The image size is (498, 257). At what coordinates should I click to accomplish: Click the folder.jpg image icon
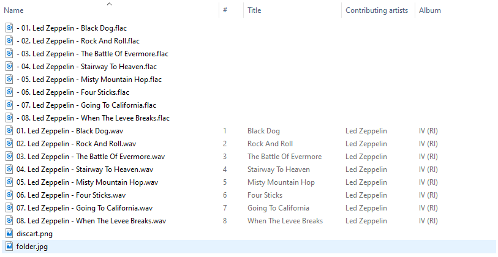9,246
